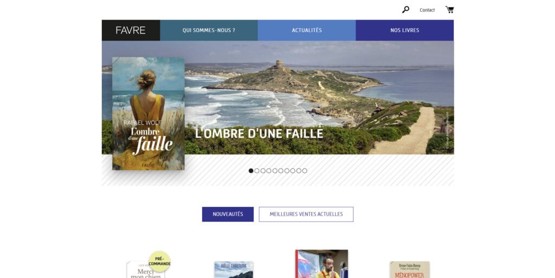Open L'ombre d'une faille book cover
Image resolution: width=555 pixels, height=278 pixels.
pos(149,114)
